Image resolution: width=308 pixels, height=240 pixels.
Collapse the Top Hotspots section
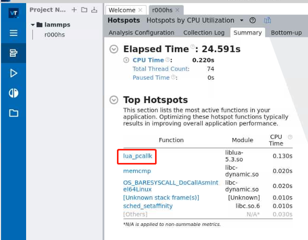click(114, 100)
